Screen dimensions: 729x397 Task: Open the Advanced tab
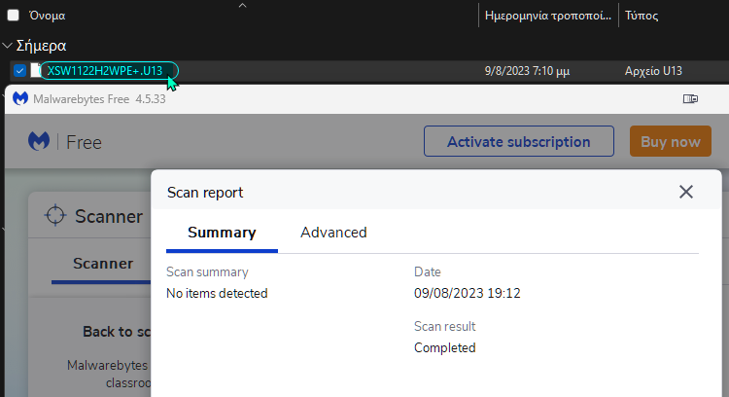[333, 233]
